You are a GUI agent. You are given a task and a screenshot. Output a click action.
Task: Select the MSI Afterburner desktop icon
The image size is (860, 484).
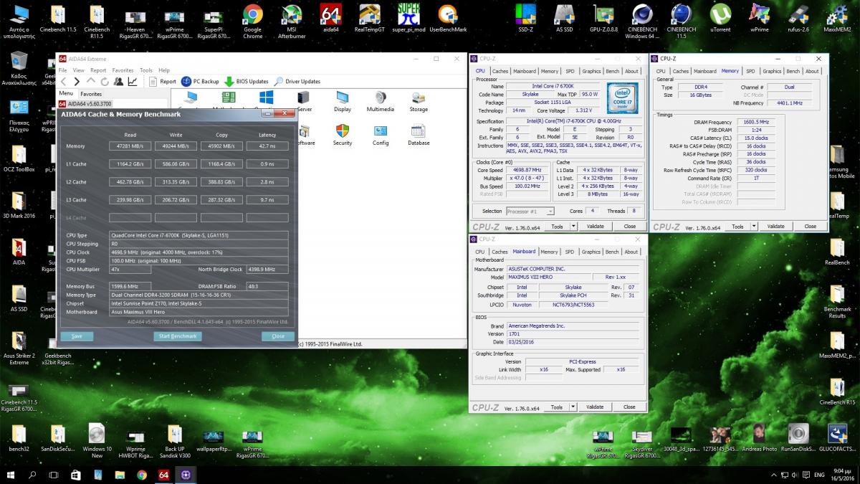tap(292, 22)
